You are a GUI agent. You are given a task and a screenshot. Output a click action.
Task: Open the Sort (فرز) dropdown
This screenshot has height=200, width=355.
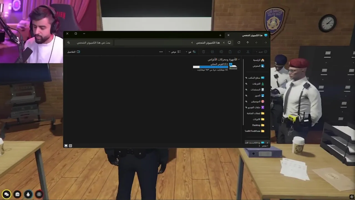[191, 52]
